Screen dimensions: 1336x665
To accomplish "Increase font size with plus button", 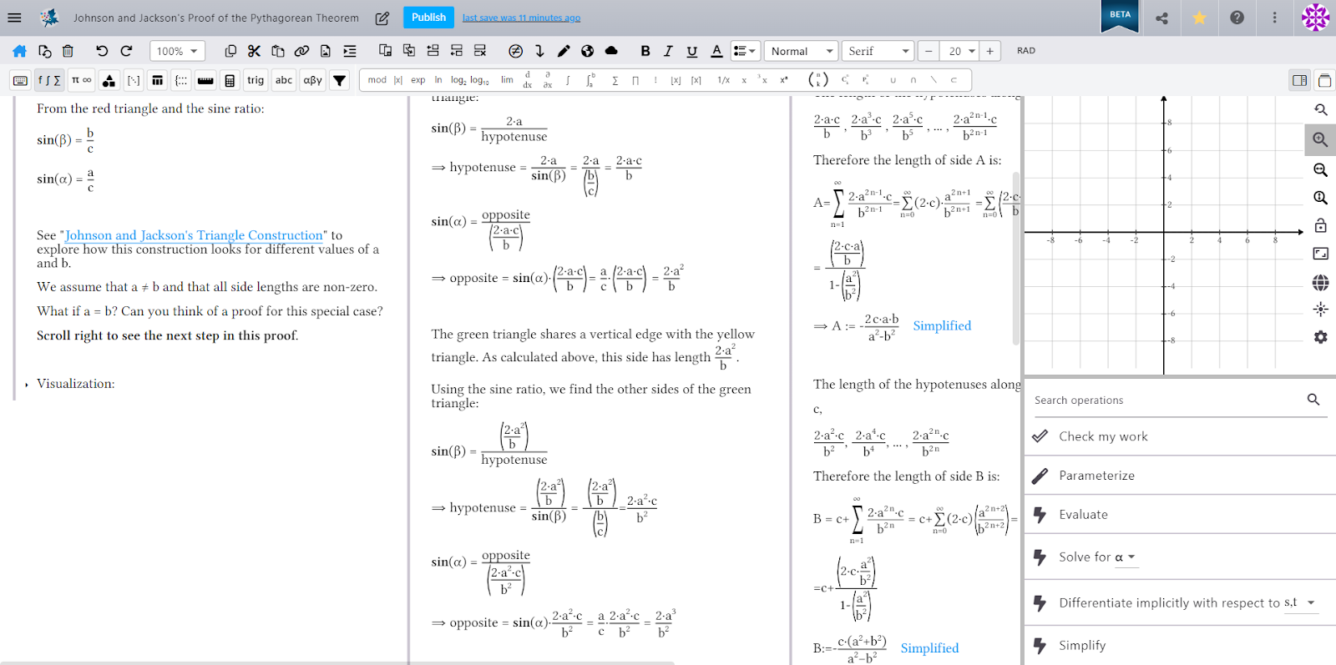I will coord(989,51).
